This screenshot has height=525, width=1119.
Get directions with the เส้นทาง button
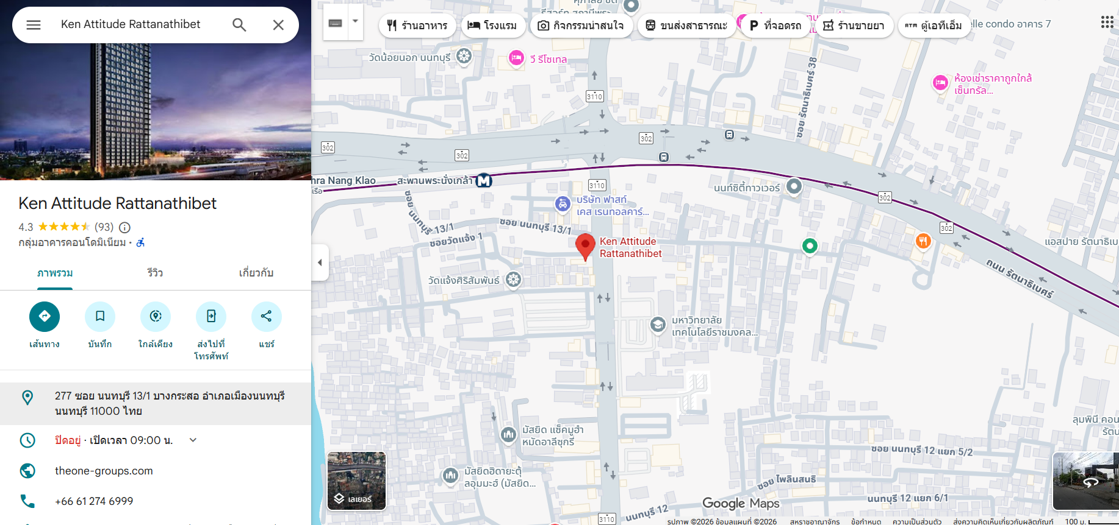[45, 317]
